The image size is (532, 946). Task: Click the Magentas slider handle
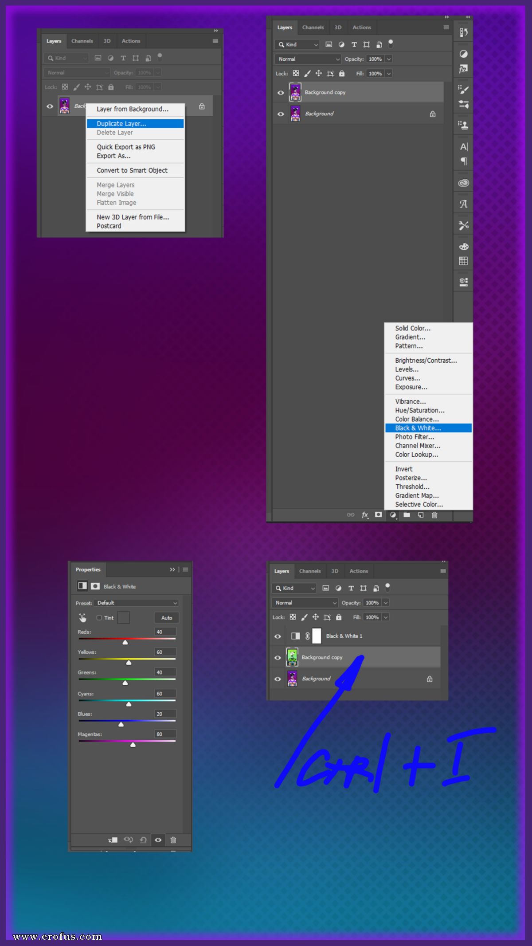pos(133,744)
